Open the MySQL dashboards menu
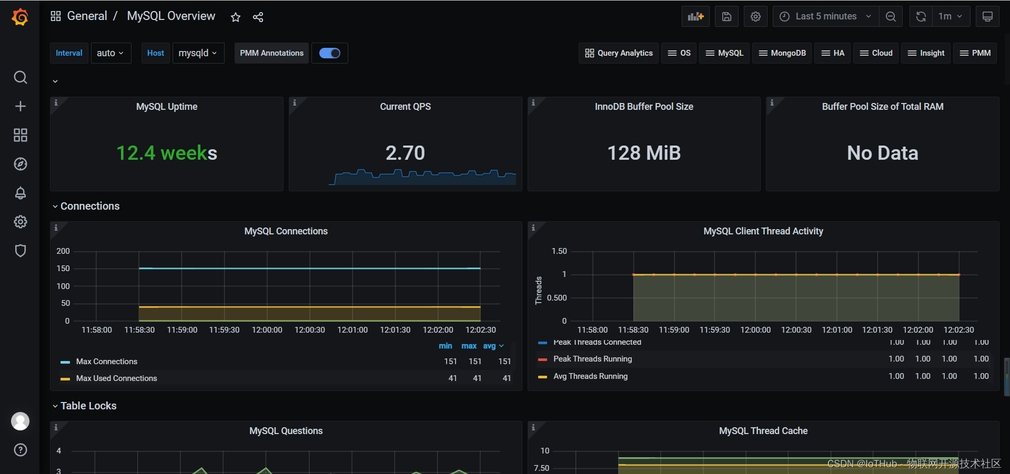Viewport: 1010px width, 474px height. tap(724, 53)
